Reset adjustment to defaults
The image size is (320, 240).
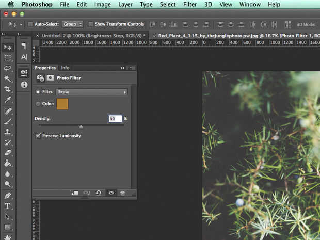tap(99, 193)
